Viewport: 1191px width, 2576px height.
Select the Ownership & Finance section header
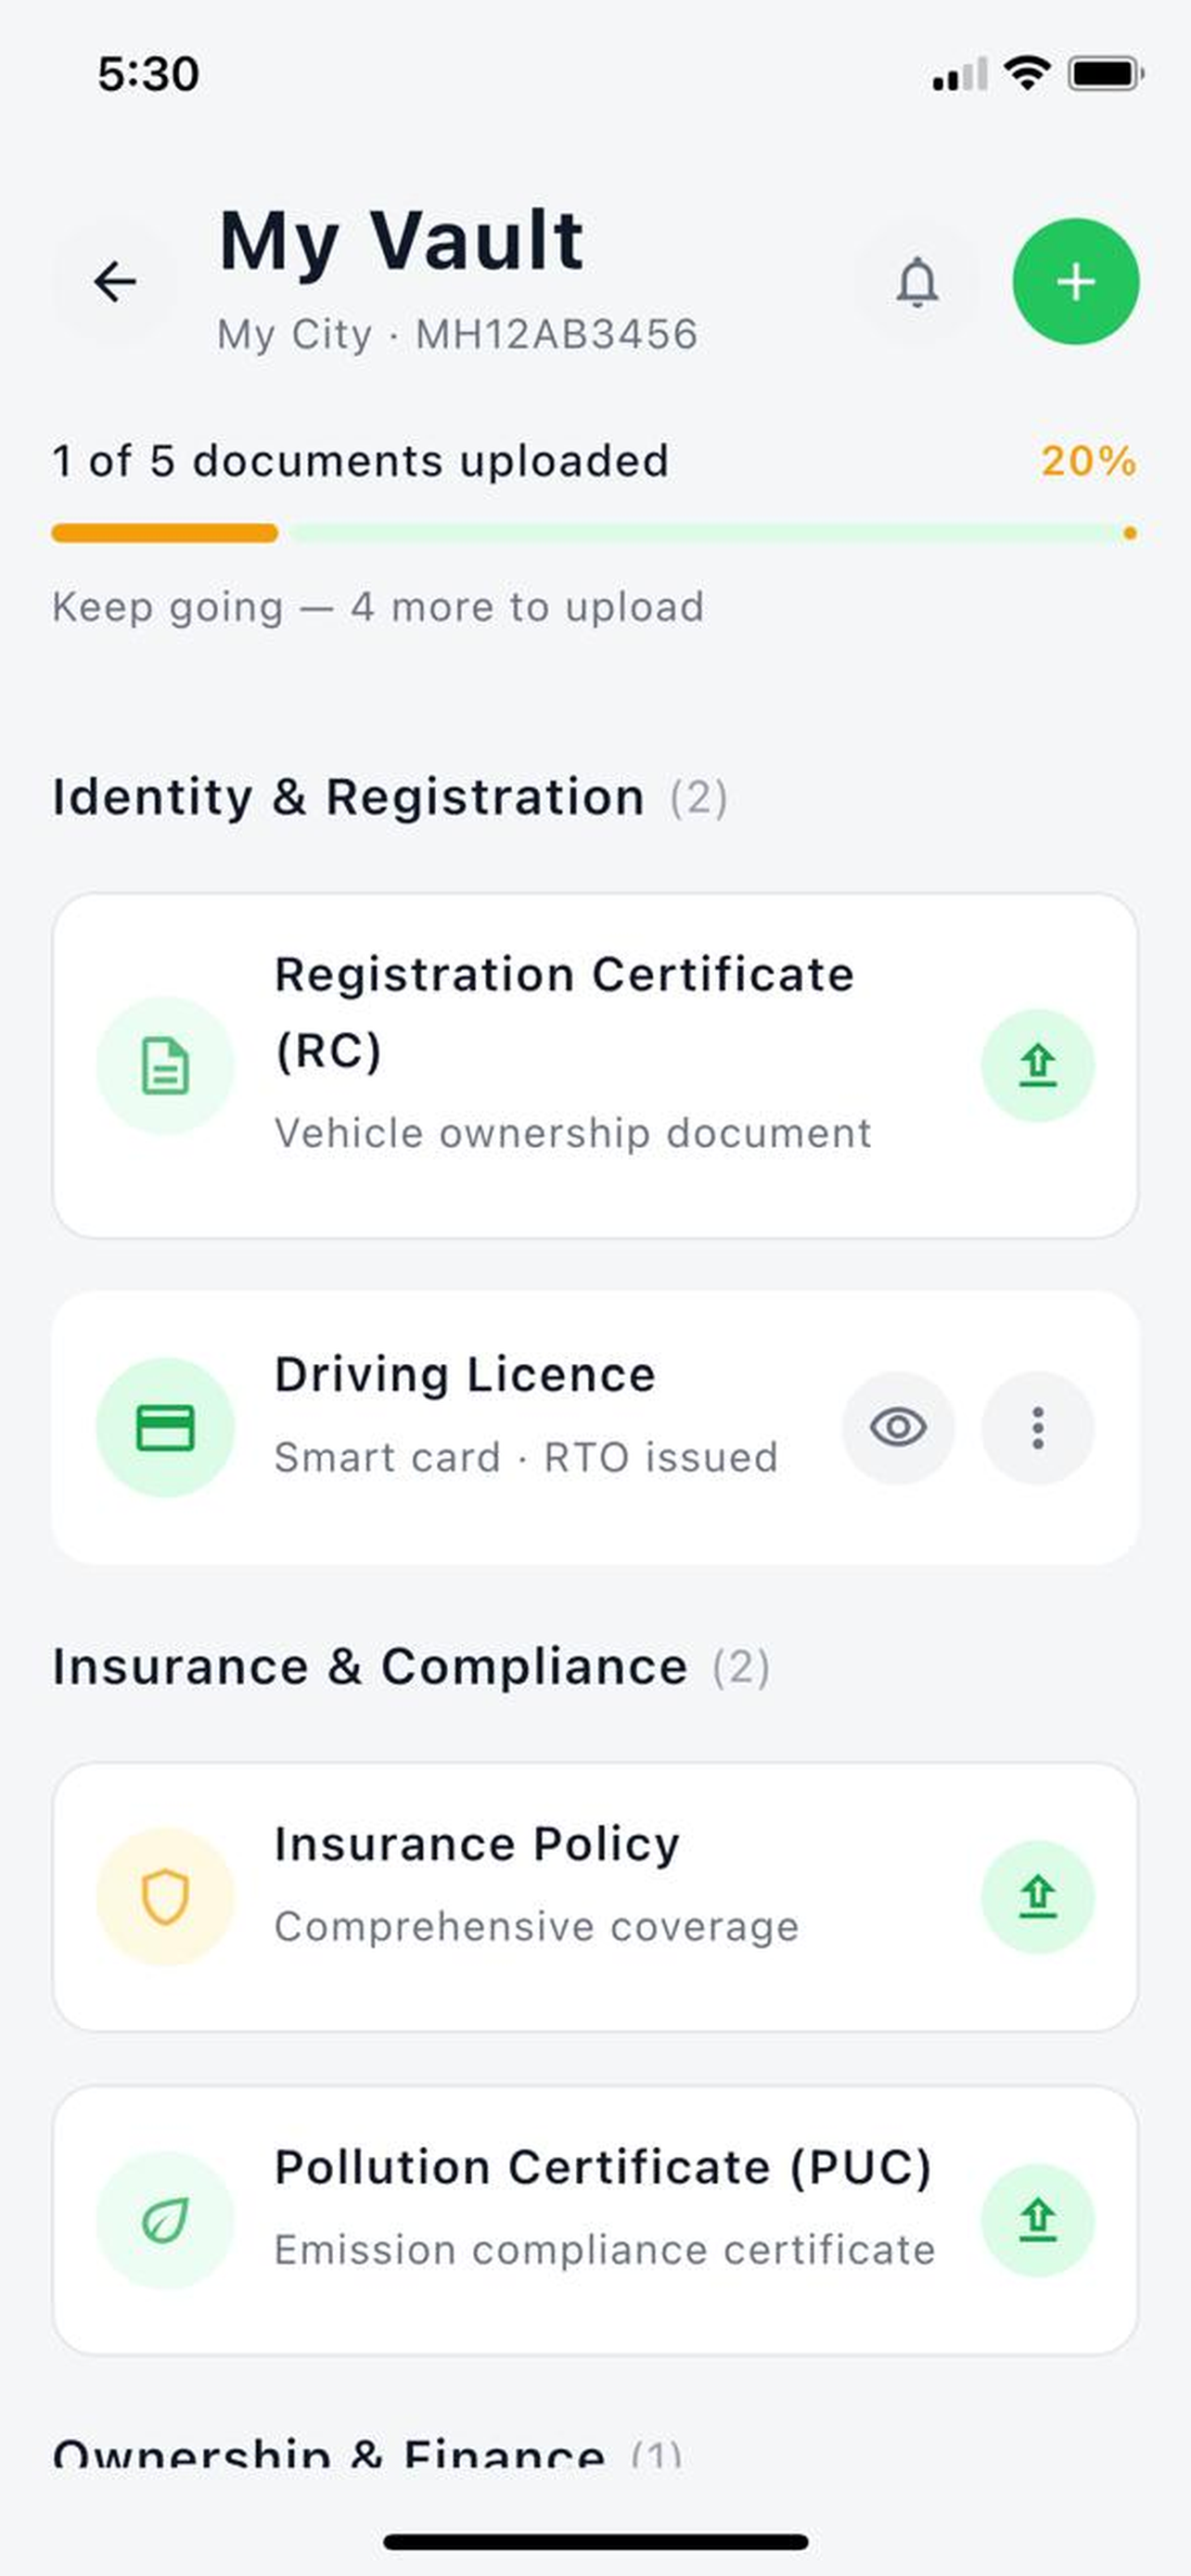368,2450
